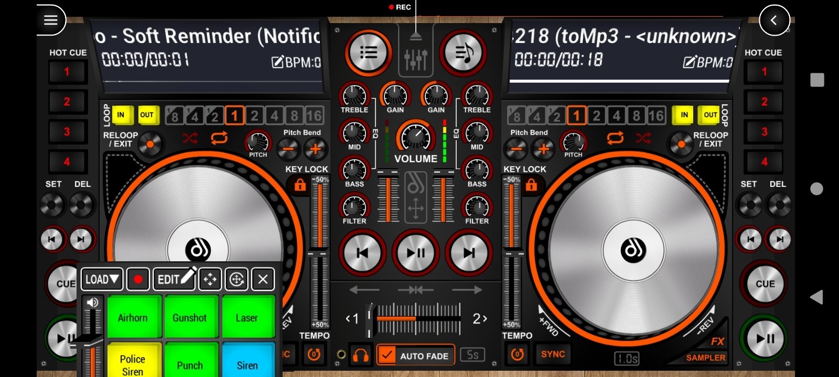Decrease right deck pitch bend

pos(517,149)
